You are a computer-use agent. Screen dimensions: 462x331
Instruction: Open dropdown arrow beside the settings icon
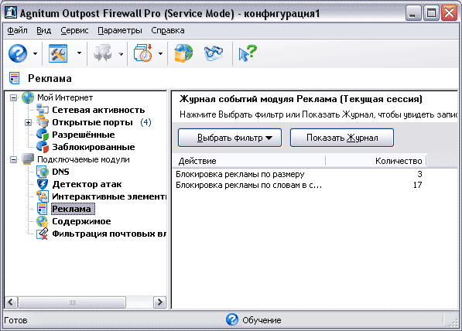click(79, 53)
